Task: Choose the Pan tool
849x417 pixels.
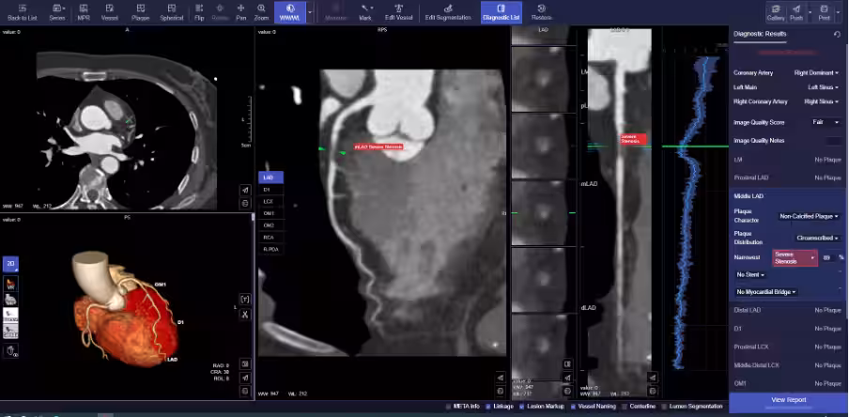Action: [241, 10]
